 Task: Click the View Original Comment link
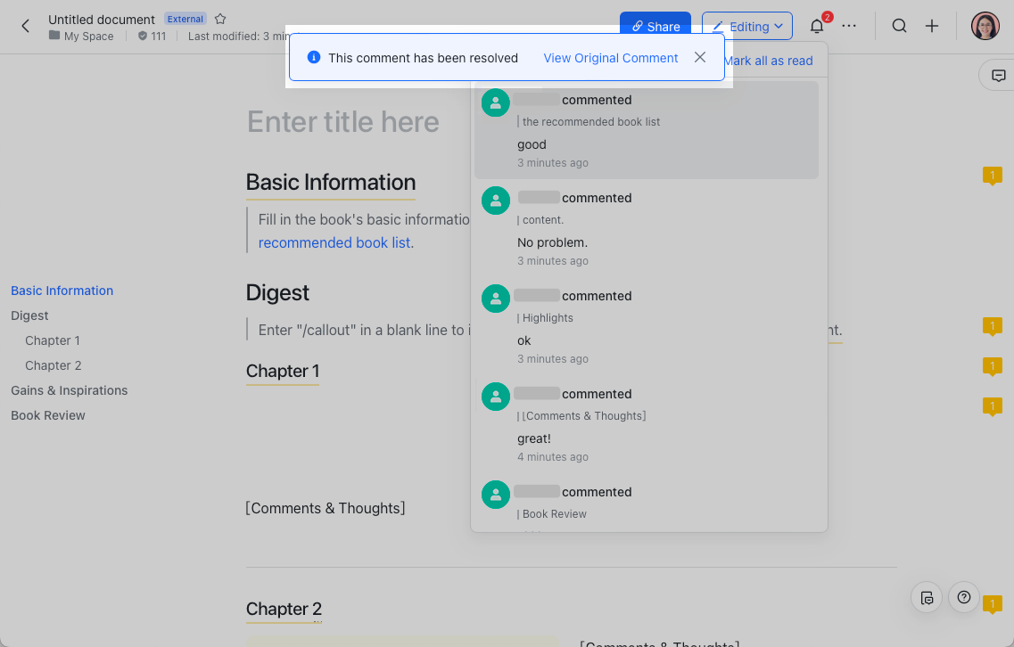pyautogui.click(x=610, y=57)
